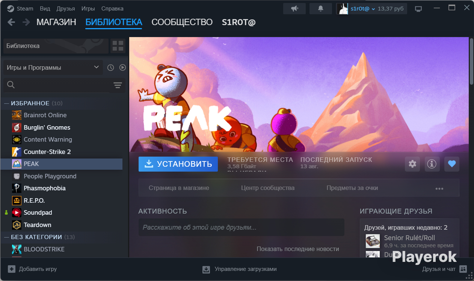This screenshot has width=474, height=281.
Task: Show ready-to-play games icon
Action: tap(122, 67)
